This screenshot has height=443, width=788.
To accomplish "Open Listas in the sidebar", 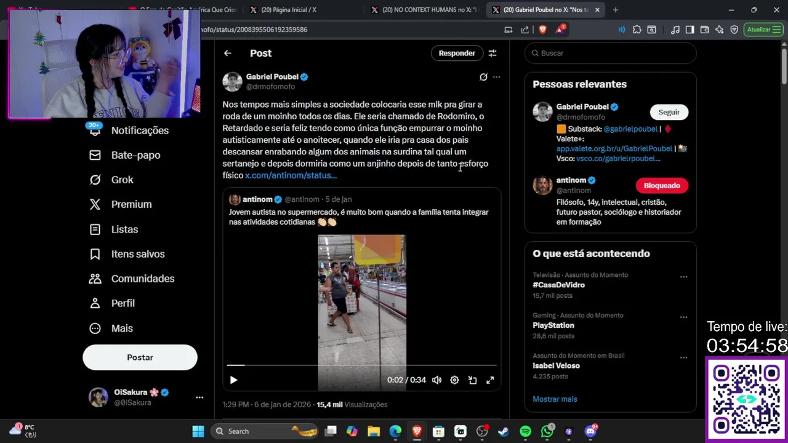I will coord(114,229).
